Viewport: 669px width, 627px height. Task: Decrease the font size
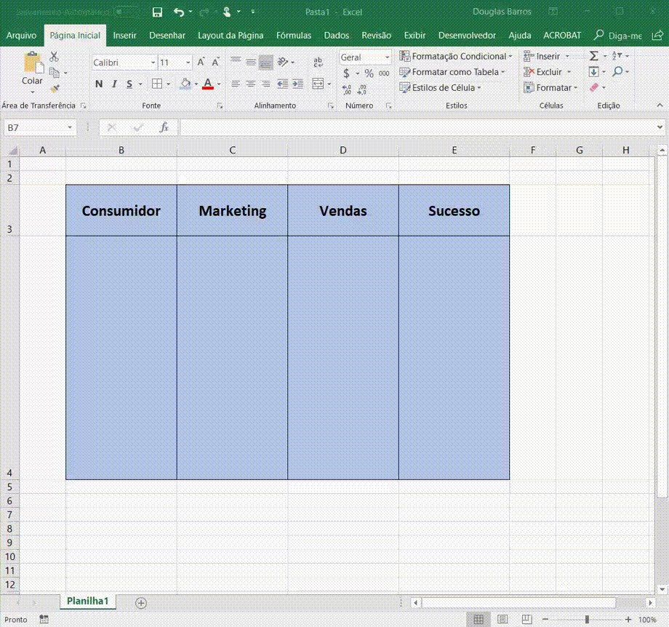[x=216, y=63]
